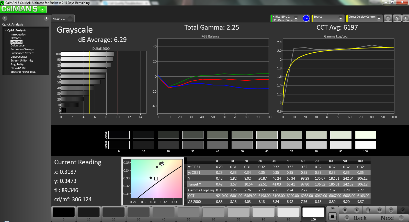409x222 pixels.
Task: Click the up arrow above pattern window button
Action: click(333, 208)
